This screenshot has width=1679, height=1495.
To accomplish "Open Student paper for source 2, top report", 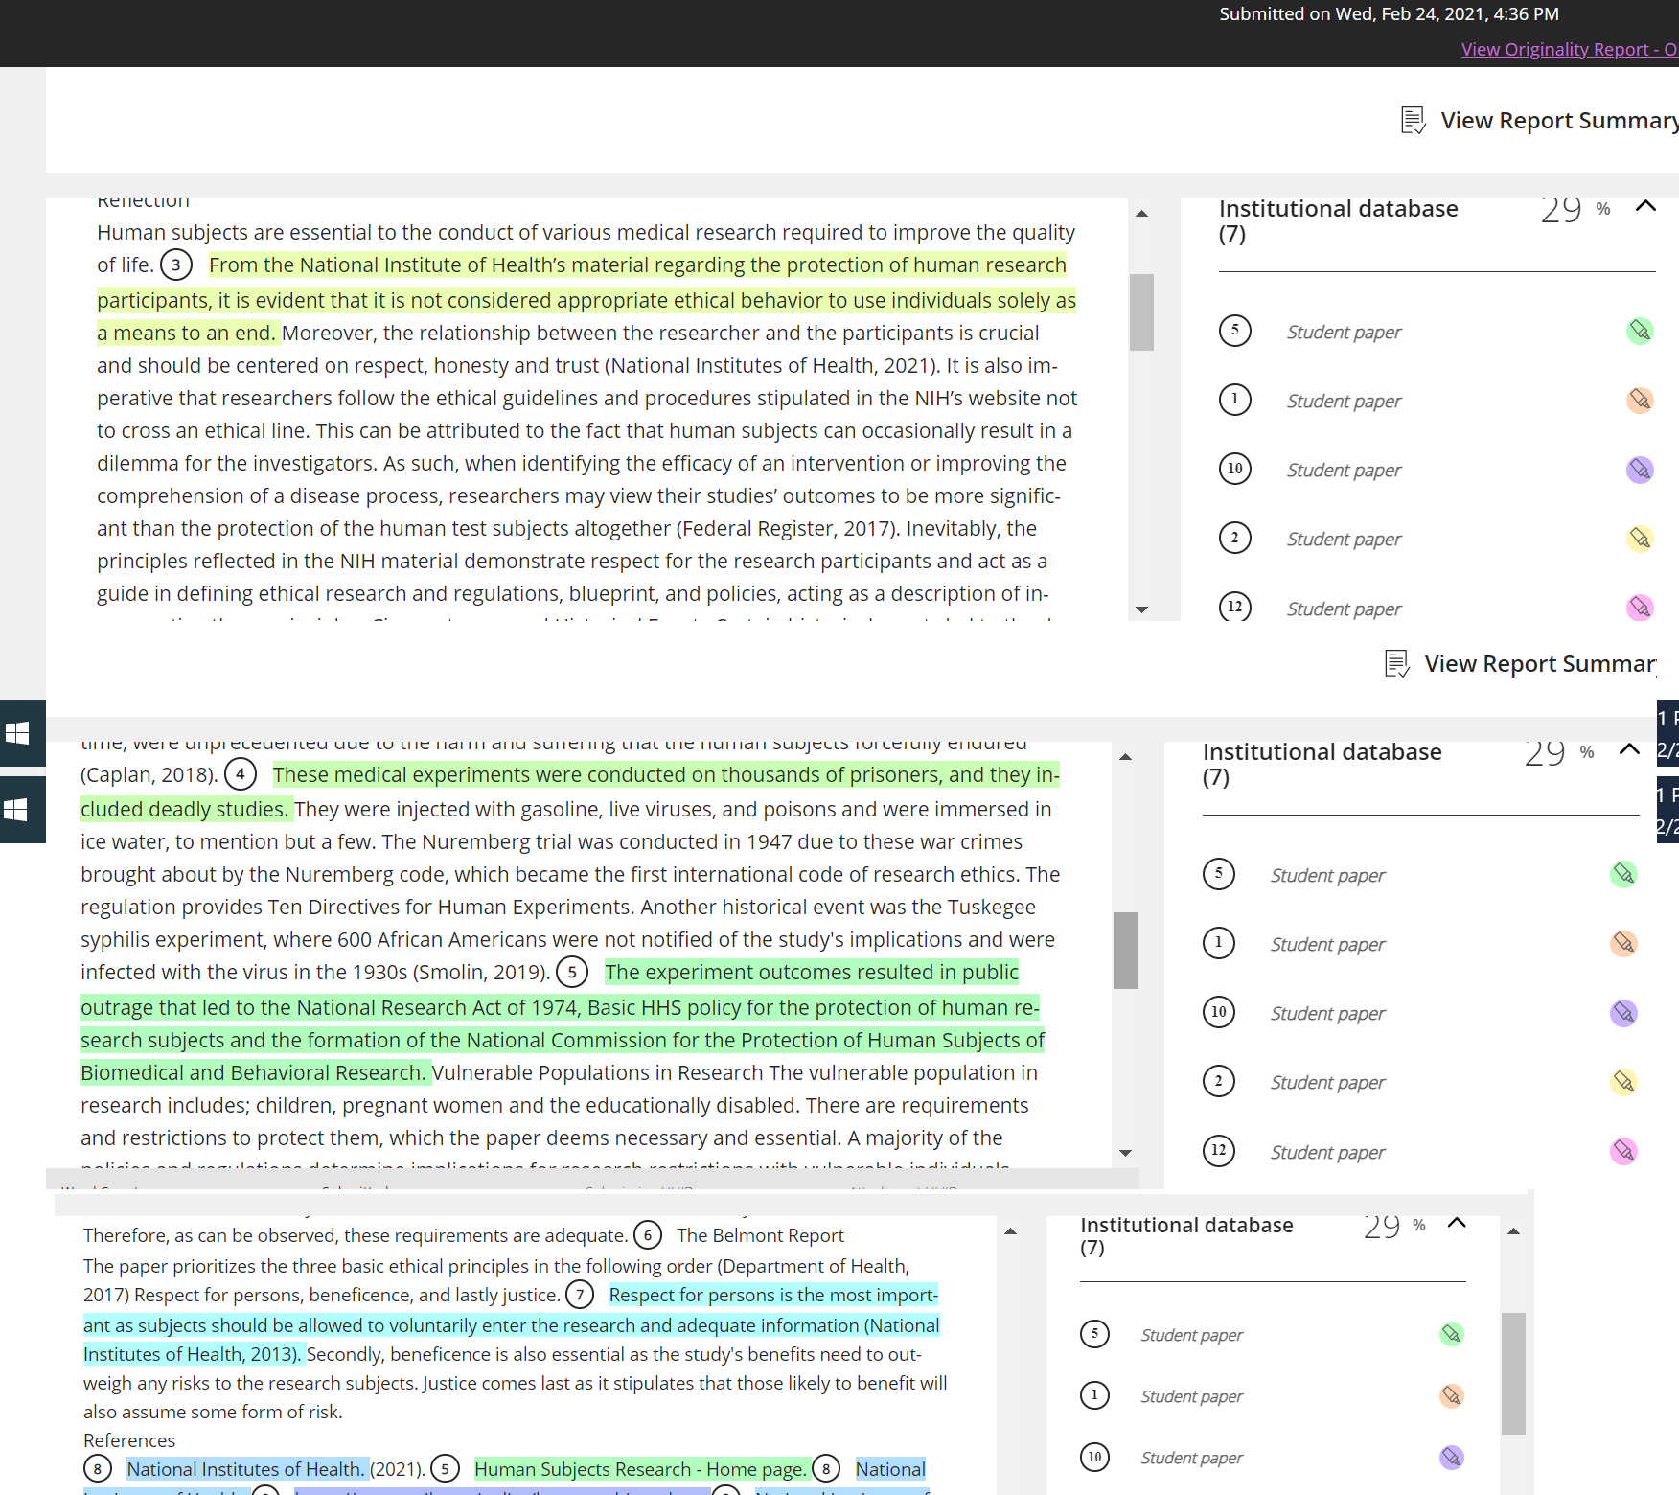I will click(1344, 540).
